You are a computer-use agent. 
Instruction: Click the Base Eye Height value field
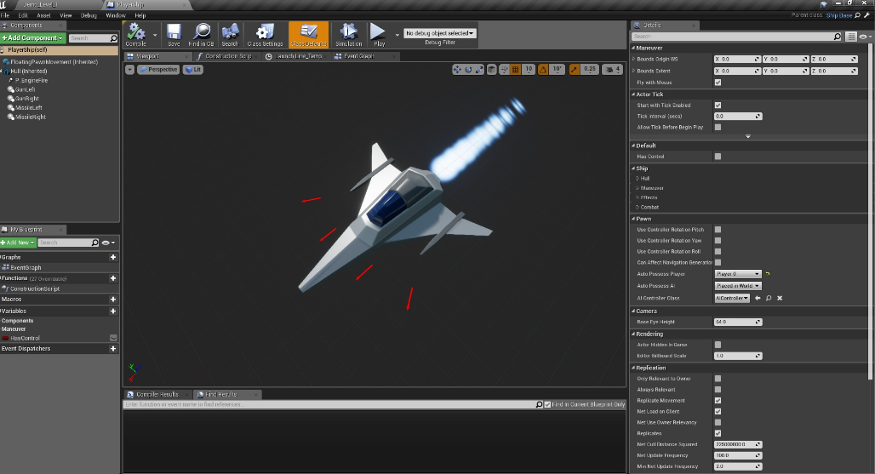pyautogui.click(x=738, y=322)
